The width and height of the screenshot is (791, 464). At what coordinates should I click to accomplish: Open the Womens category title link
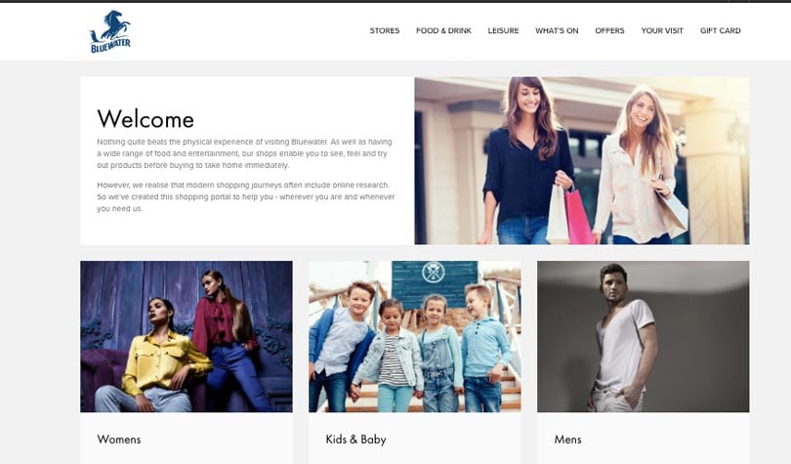tap(119, 440)
